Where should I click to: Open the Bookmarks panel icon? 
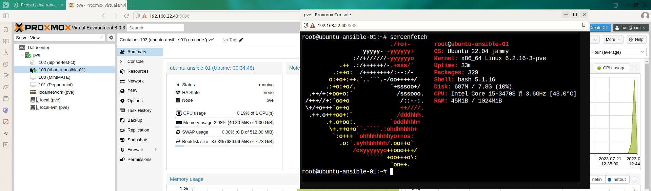pyautogui.click(x=6, y=30)
